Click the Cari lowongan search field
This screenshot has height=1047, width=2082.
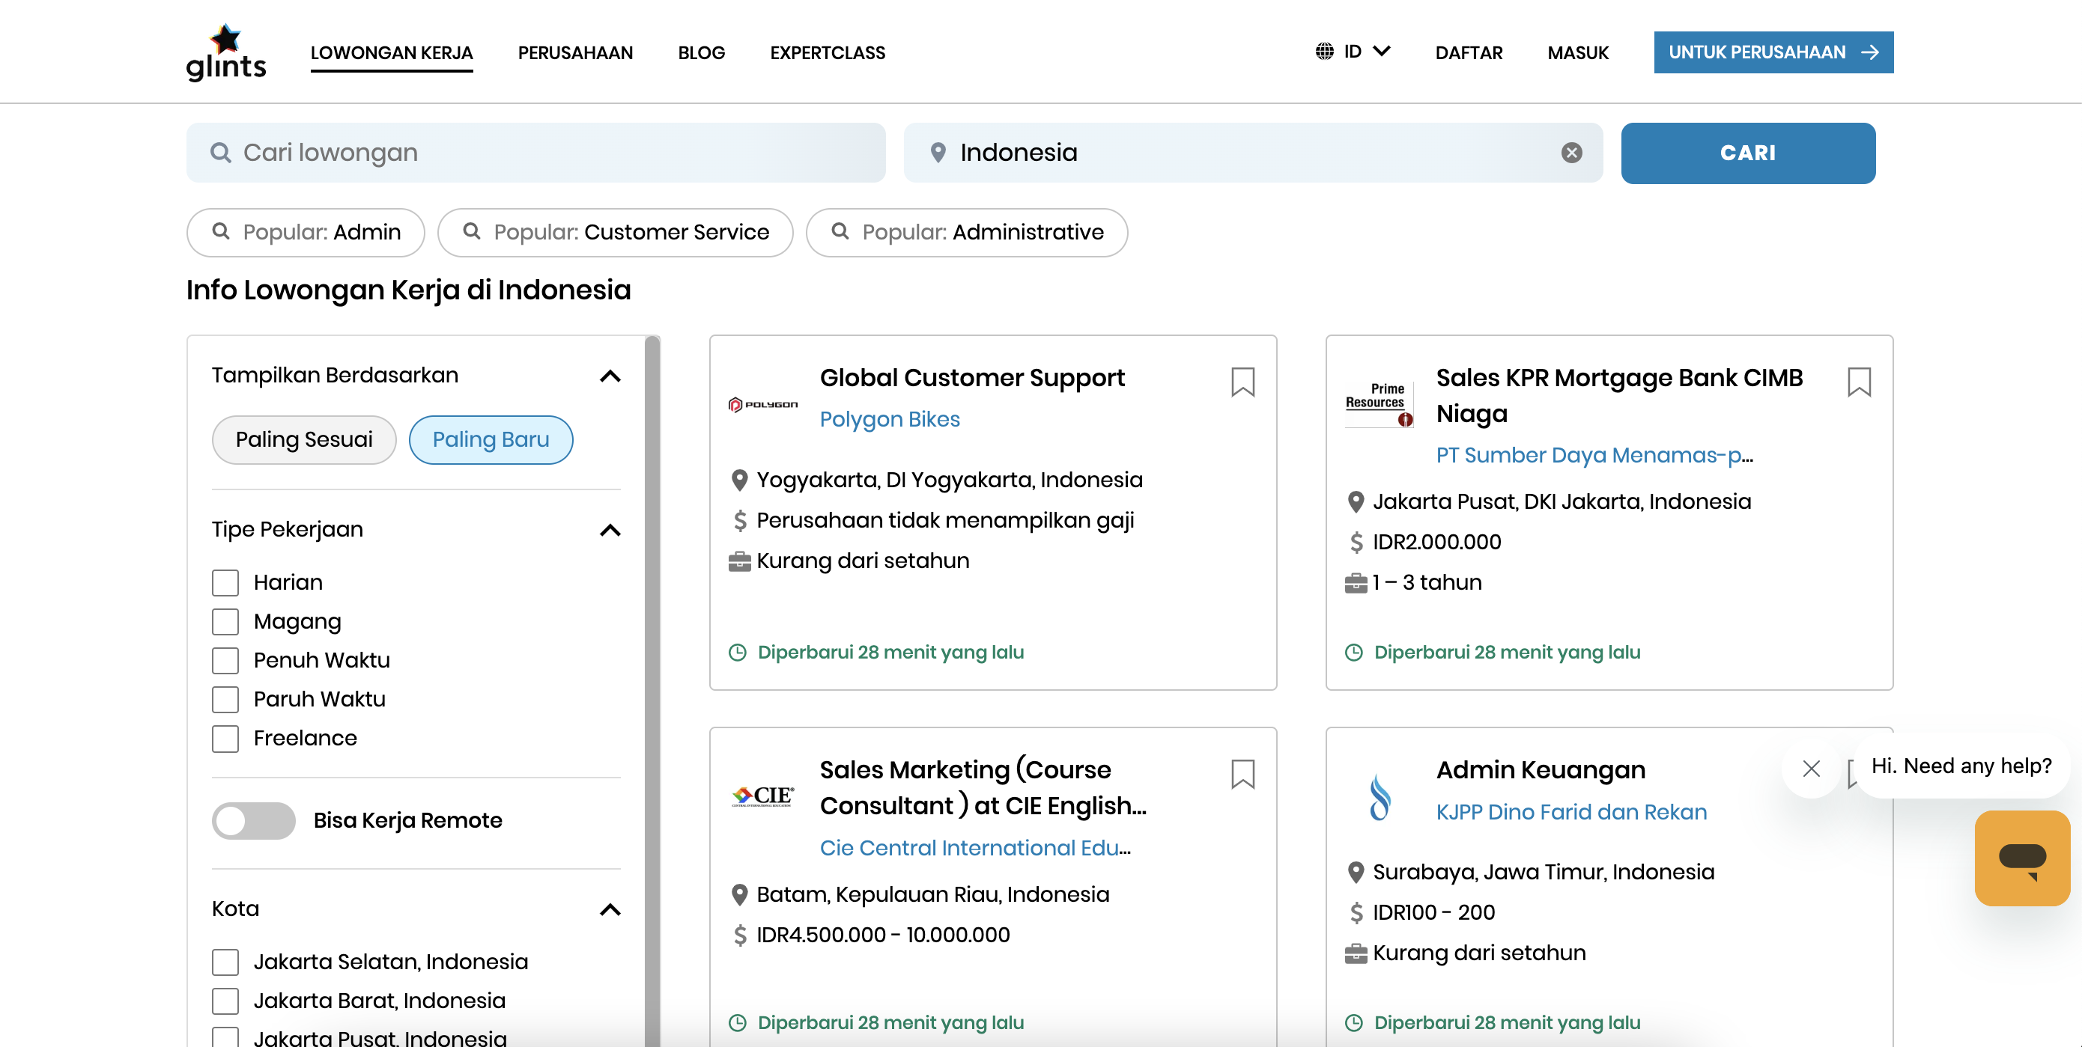[x=536, y=153]
